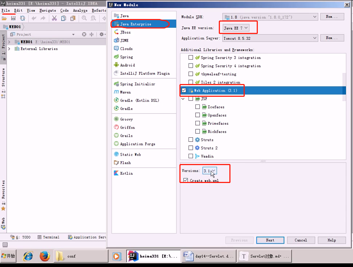Open the Navigate menu
Viewport: 353px width, 267px height.
(48, 10)
